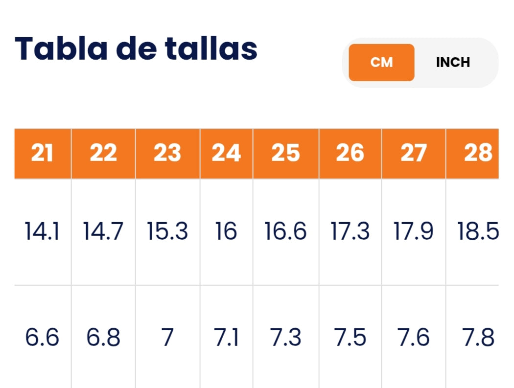Select the 7.1 width cell
514x388 pixels.
(226, 338)
